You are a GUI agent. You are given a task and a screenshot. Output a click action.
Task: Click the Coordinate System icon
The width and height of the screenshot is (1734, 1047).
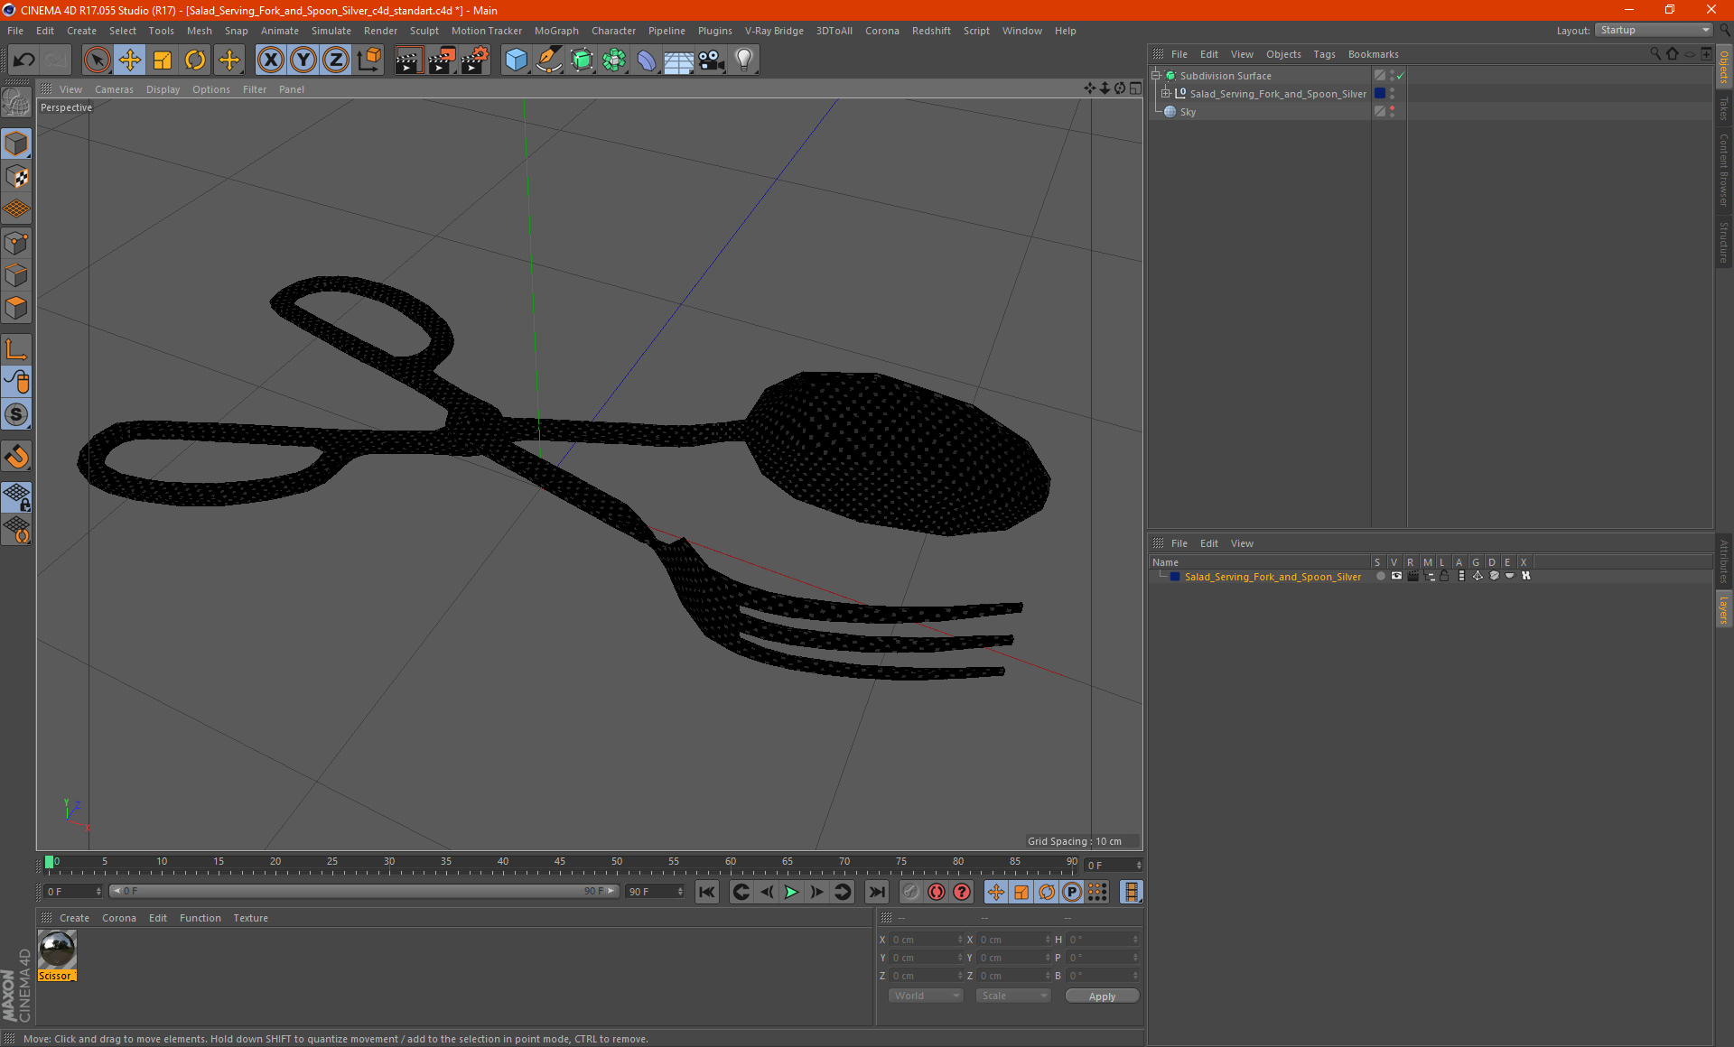369,60
